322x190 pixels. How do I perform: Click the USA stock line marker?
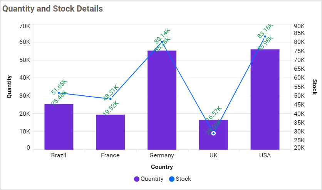(265, 37)
